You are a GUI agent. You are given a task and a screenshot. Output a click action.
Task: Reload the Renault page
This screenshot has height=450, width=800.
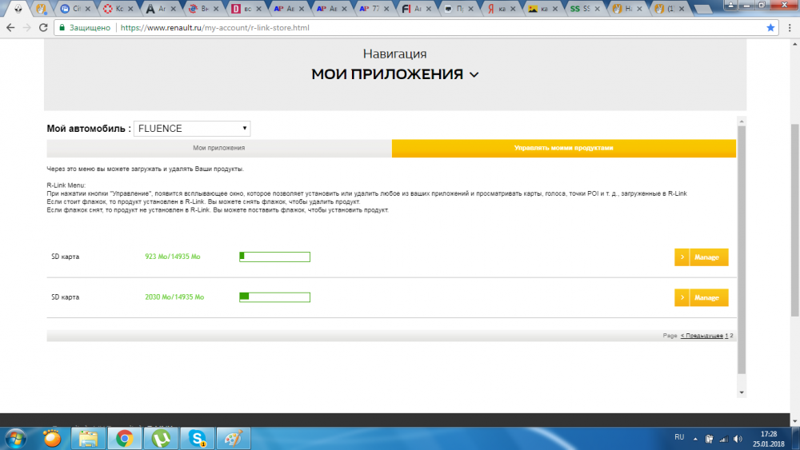click(x=43, y=27)
